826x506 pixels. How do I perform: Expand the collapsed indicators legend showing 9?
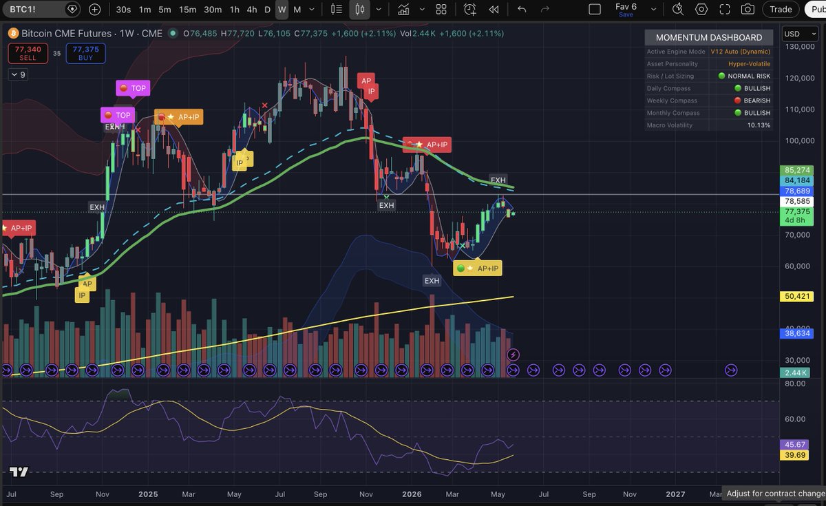coord(18,74)
